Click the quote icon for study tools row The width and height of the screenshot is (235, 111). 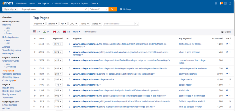[227, 90]
